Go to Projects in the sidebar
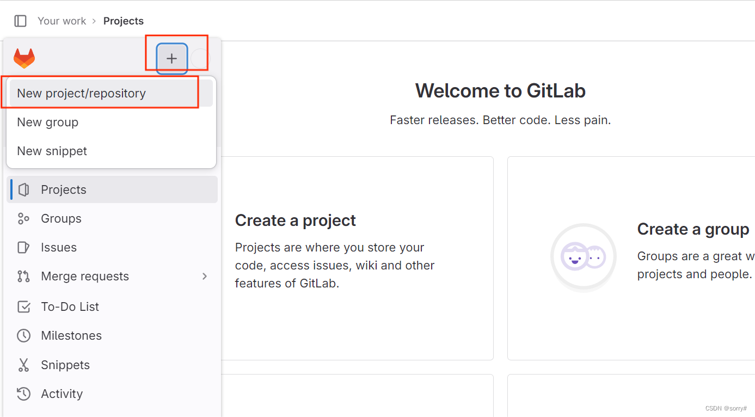This screenshot has height=417, width=755. click(112, 189)
